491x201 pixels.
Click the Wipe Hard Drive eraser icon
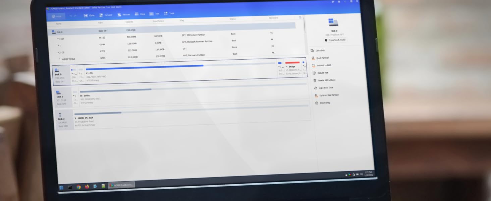tap(316, 88)
